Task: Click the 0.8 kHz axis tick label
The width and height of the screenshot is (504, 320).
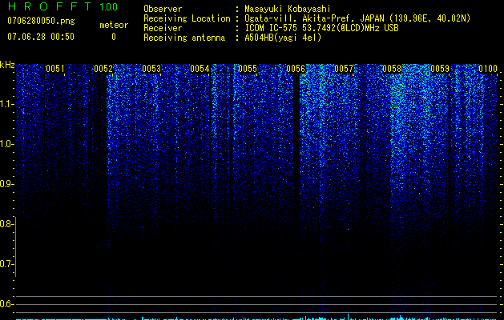Action: point(6,224)
